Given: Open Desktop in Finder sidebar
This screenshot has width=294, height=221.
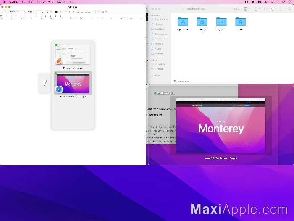Looking at the screenshot, I should pyautogui.click(x=157, y=29).
